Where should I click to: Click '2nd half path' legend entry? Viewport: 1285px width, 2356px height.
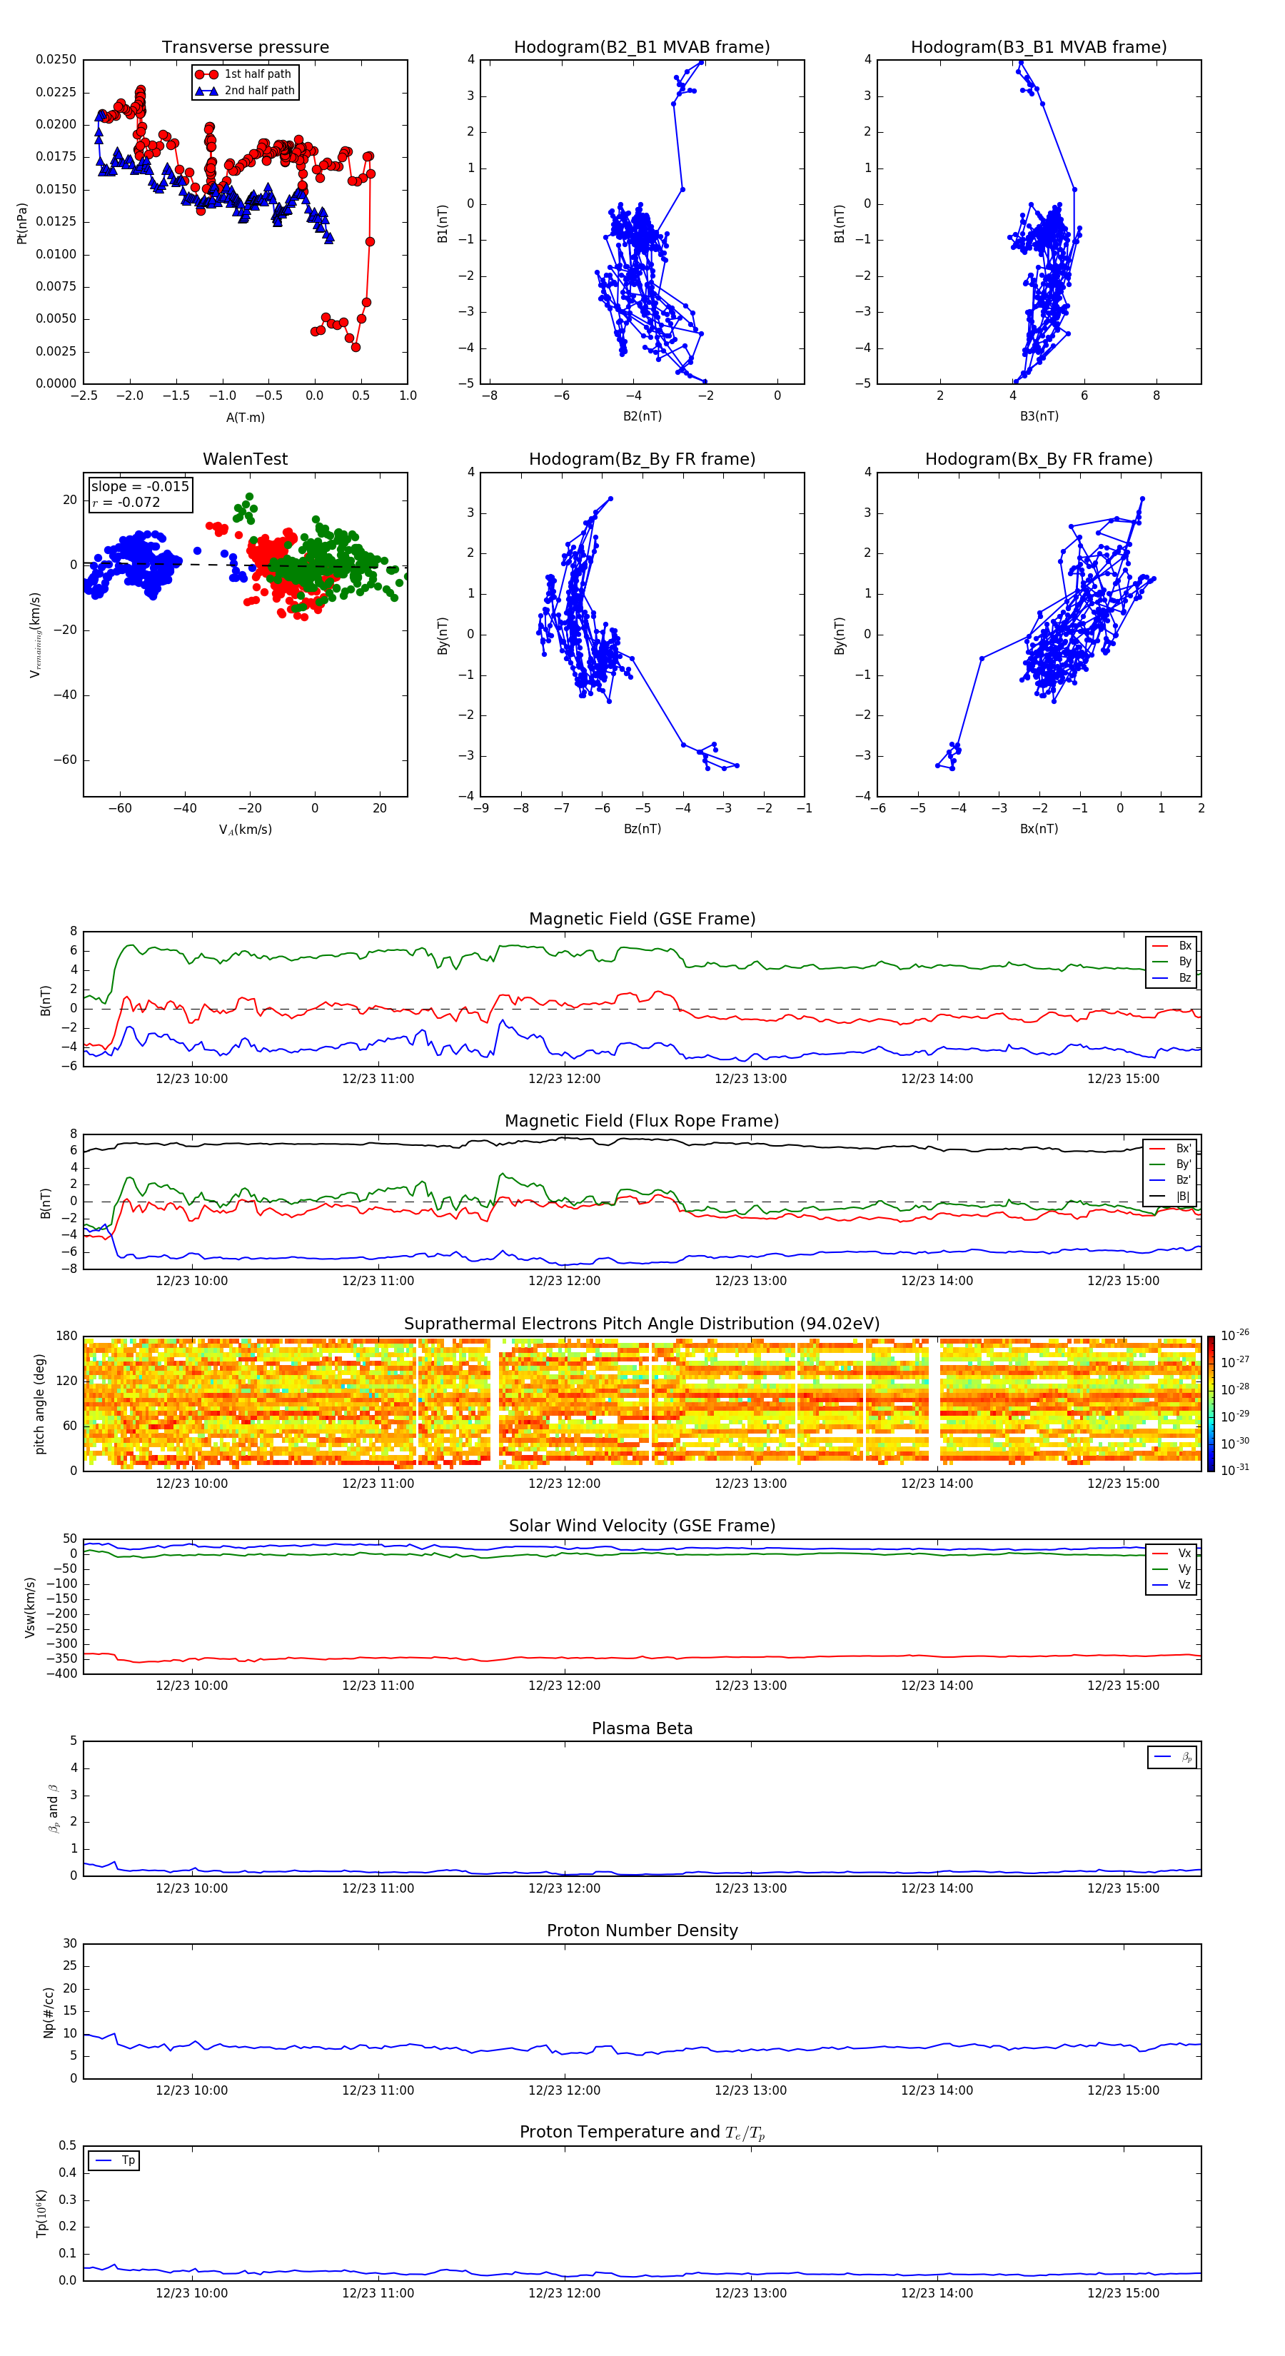[x=245, y=91]
